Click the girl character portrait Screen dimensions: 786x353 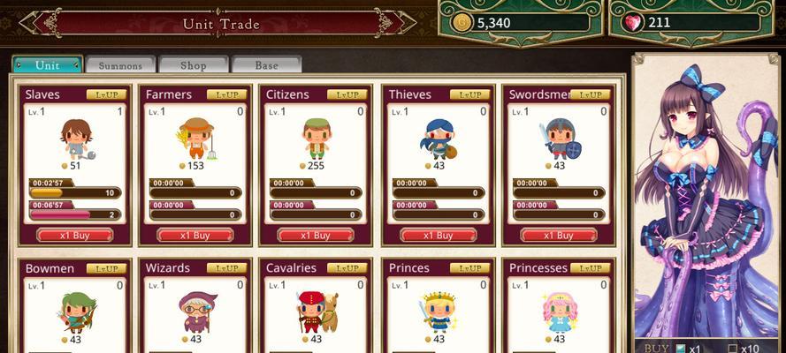[x=706, y=200]
